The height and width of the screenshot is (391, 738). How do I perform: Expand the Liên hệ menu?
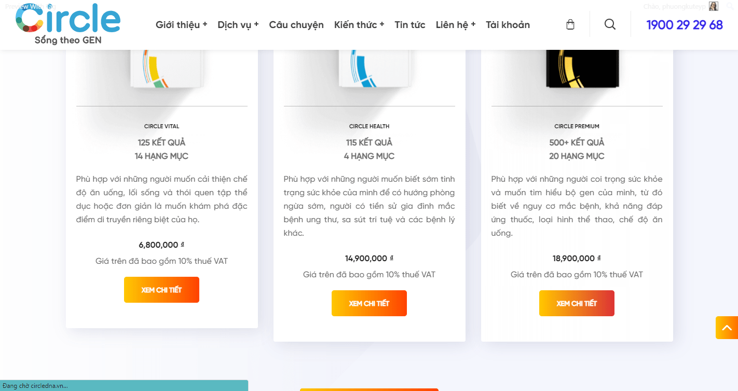(456, 24)
